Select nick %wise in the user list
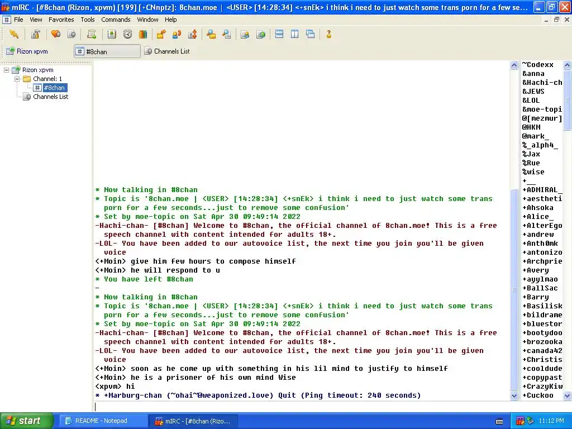 pyautogui.click(x=533, y=172)
